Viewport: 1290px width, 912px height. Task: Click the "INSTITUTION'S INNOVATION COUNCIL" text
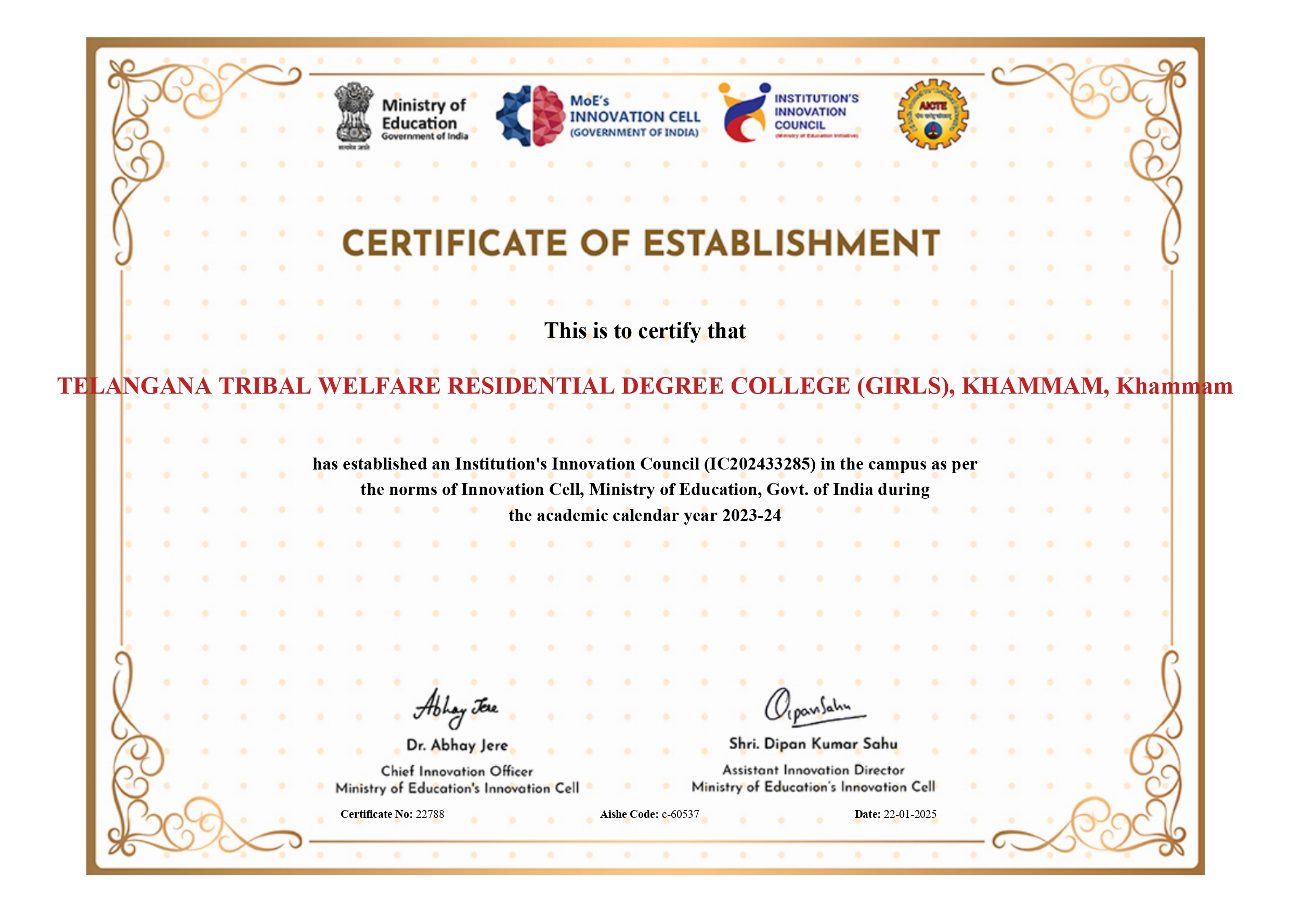816,112
